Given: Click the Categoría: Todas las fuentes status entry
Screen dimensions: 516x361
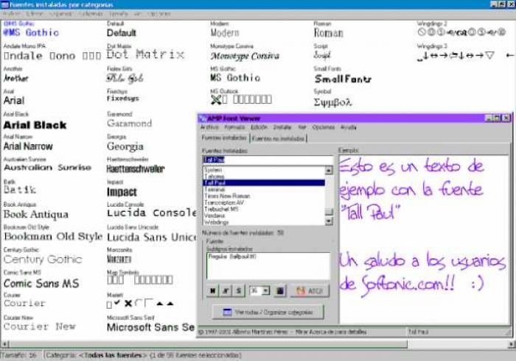Looking at the screenshot, I should tap(144, 355).
